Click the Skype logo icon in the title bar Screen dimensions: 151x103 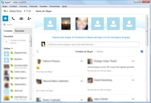tap(3, 2)
